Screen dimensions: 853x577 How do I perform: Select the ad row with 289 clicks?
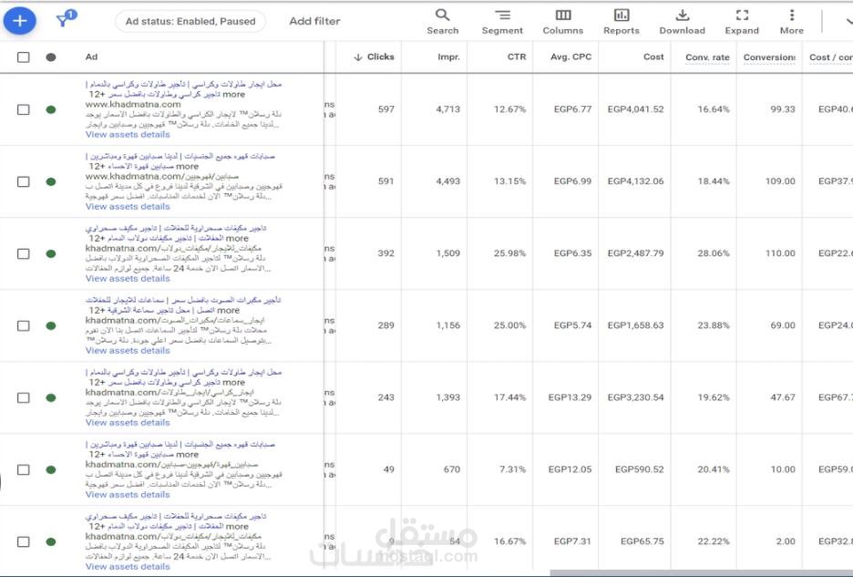pyautogui.click(x=24, y=325)
